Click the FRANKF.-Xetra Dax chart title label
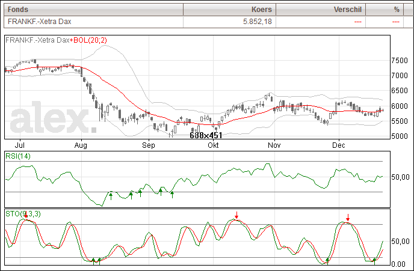 [37, 40]
